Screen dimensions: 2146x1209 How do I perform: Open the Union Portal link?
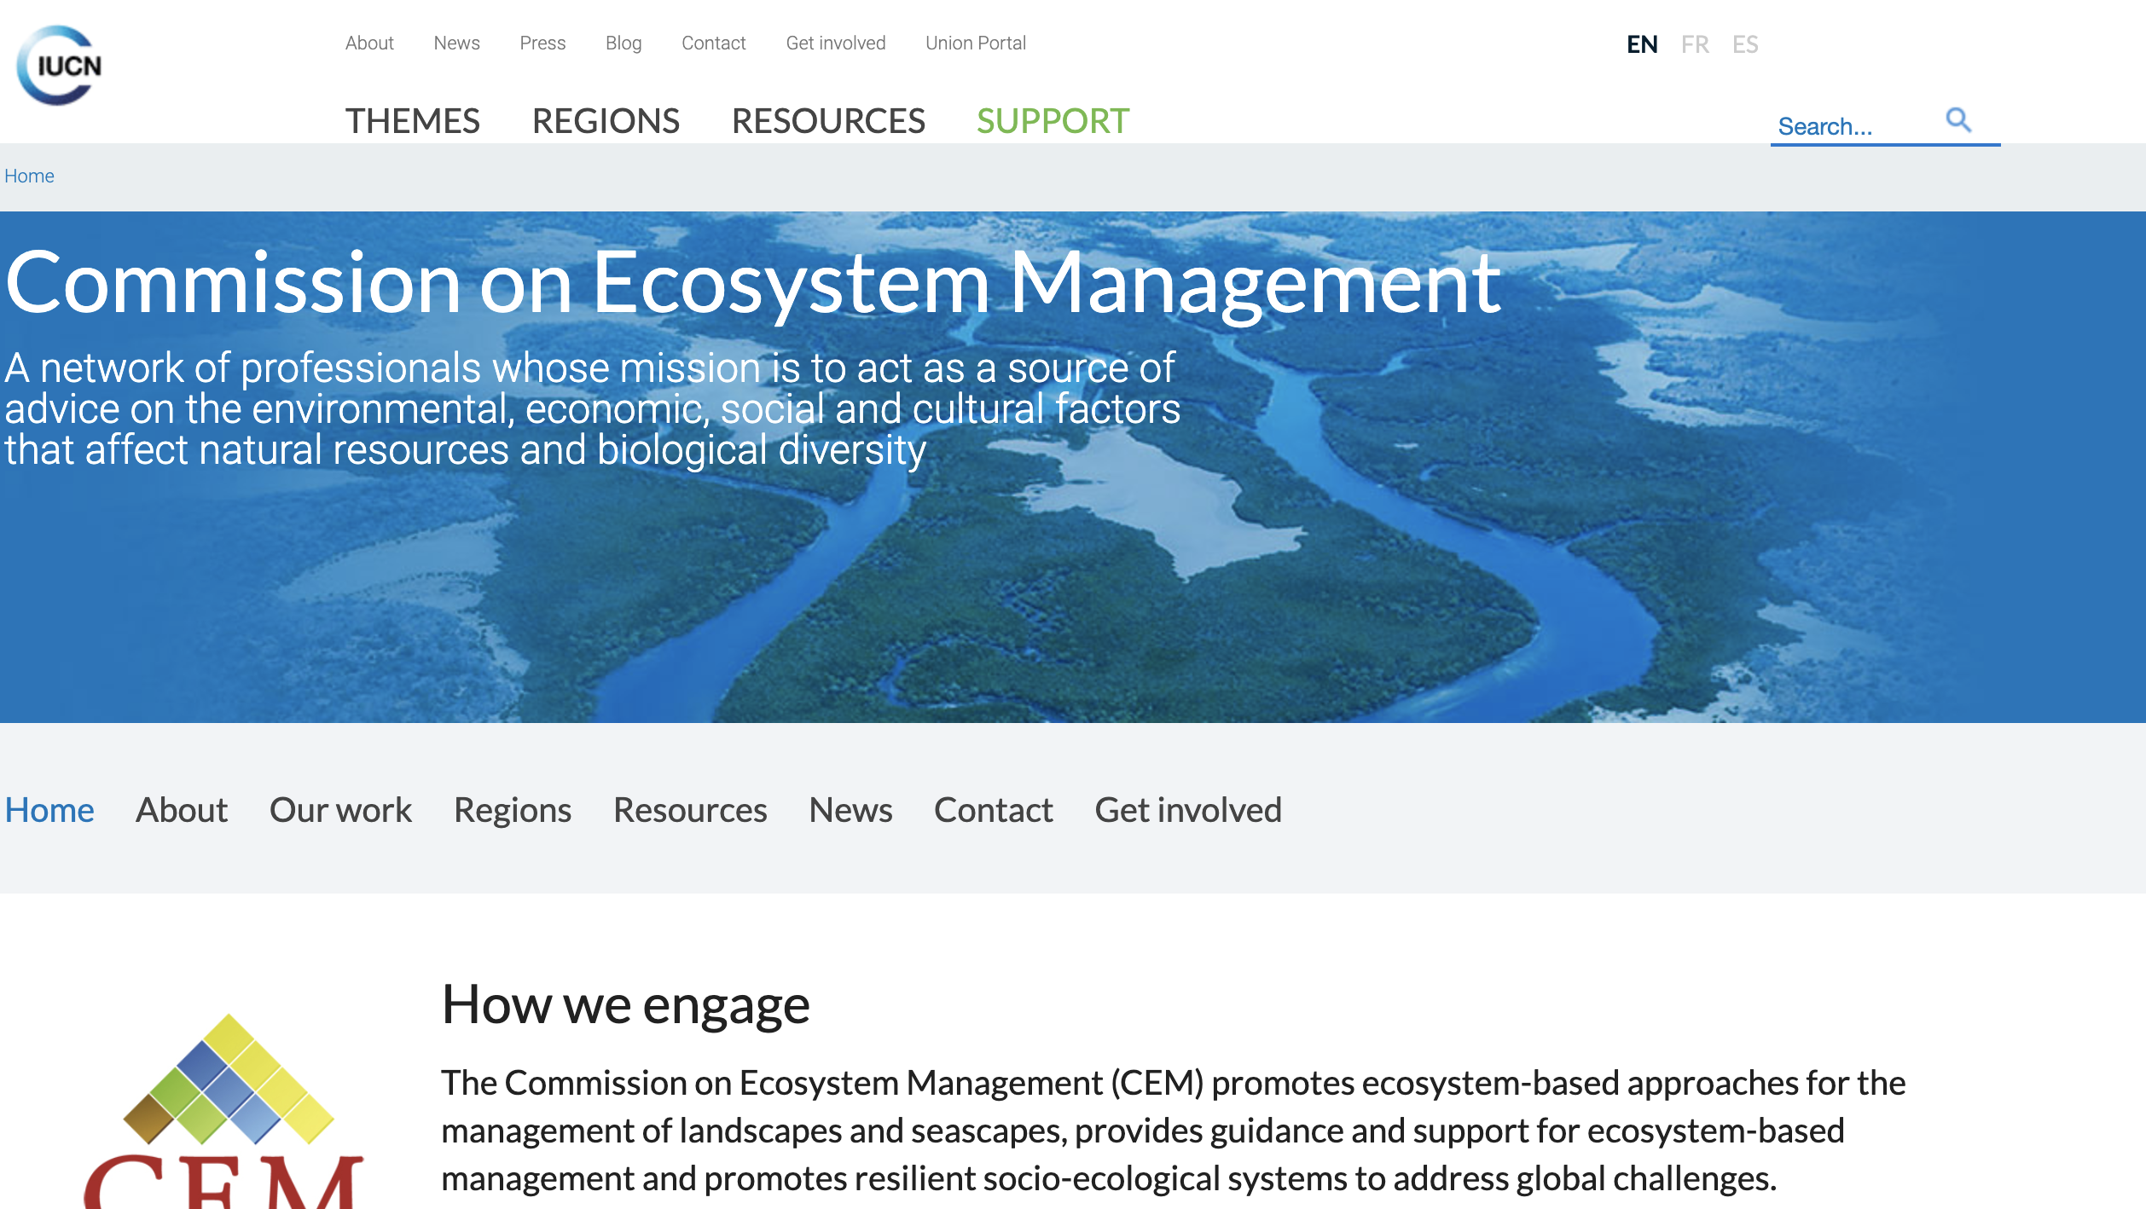[975, 43]
